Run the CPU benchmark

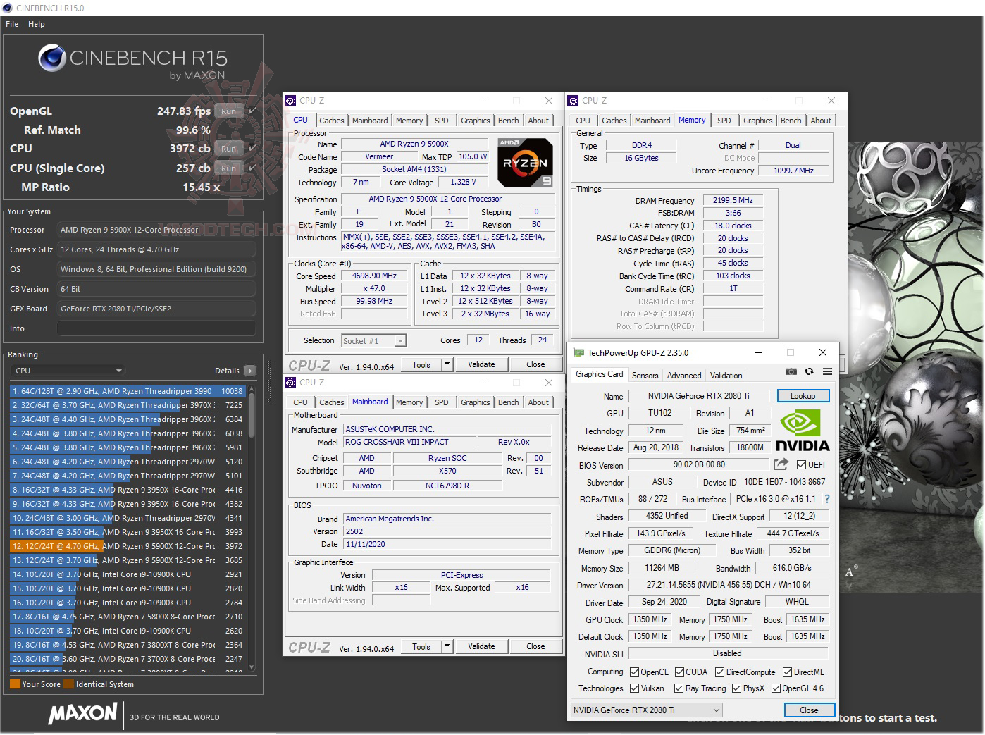coord(228,149)
